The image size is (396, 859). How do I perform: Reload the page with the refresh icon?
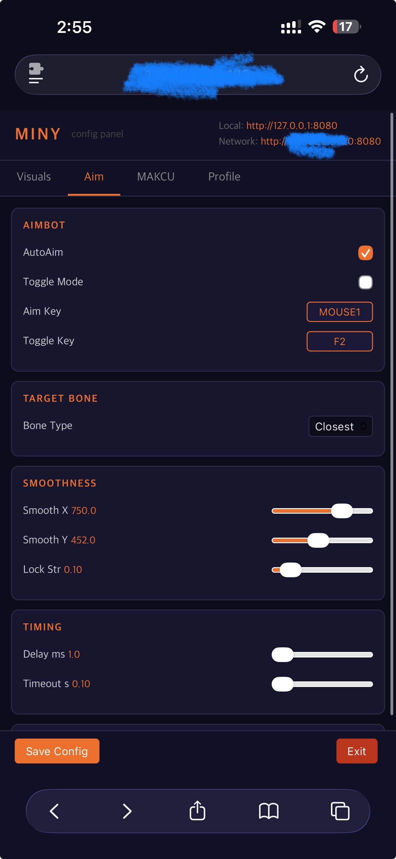coord(361,74)
